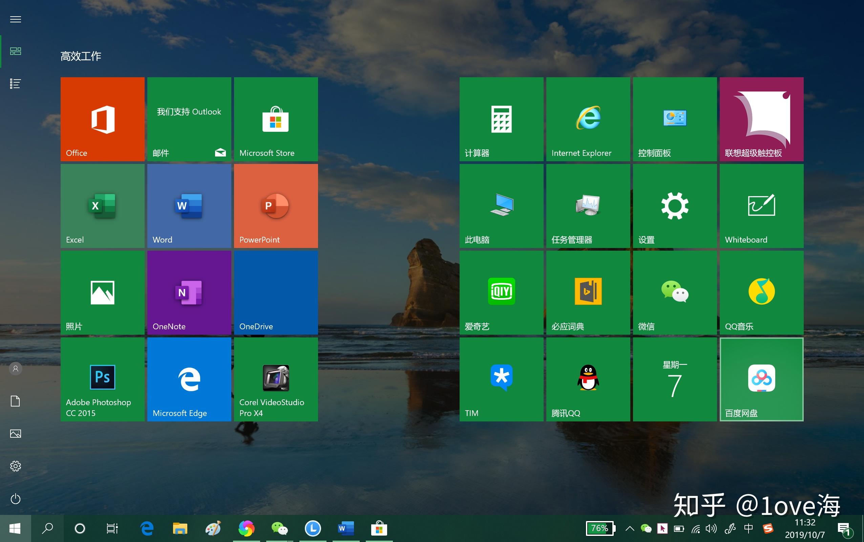The height and width of the screenshot is (542, 864).
Task: Open Windows Ink pen tray icon
Action: pos(730,528)
